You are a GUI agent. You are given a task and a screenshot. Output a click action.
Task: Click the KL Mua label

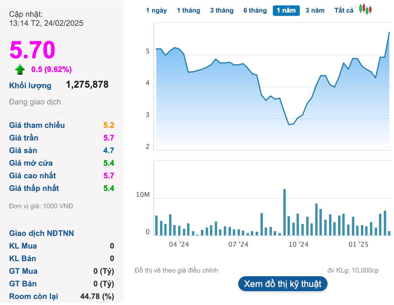[23, 246]
